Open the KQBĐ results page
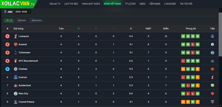Screen dimensions: 222x107 [142, 4]
